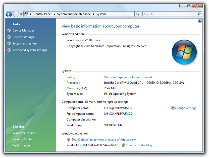Click shield icon beside Advanced system settings
209x158 pixels.
pos(9,50)
